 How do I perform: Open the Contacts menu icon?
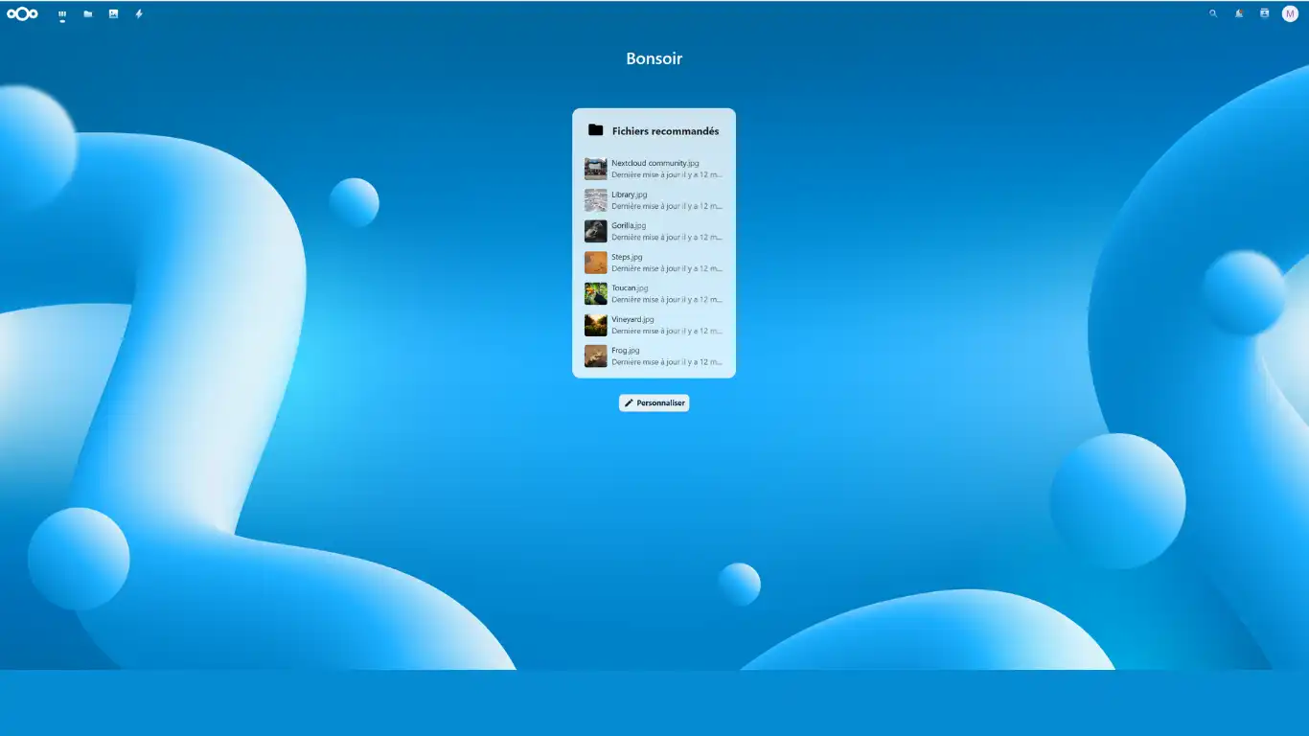[x=1264, y=13]
